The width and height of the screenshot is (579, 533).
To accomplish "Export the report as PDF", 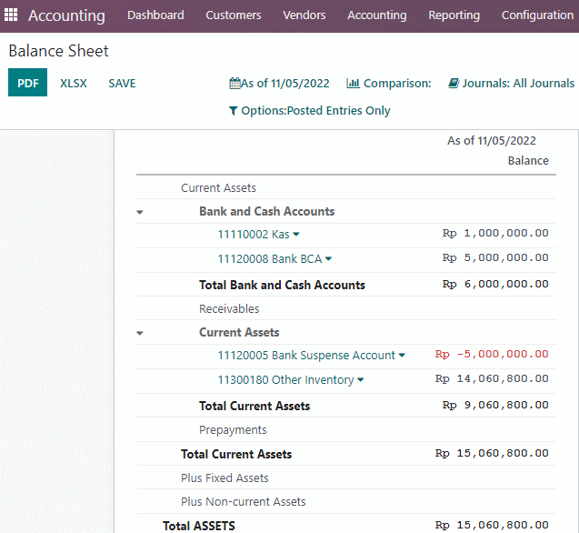I will click(x=27, y=83).
